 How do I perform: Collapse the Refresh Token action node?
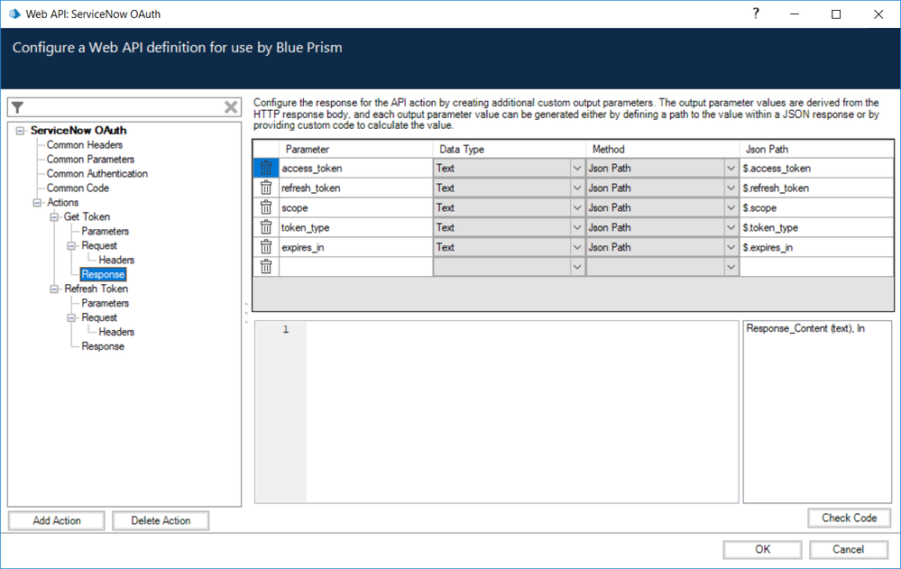tap(54, 289)
